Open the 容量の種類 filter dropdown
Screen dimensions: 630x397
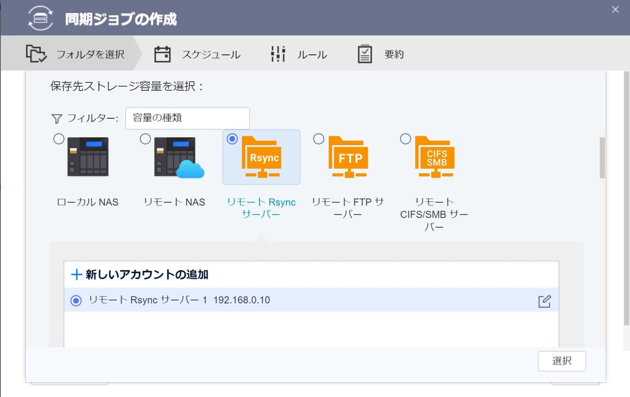click(x=187, y=118)
